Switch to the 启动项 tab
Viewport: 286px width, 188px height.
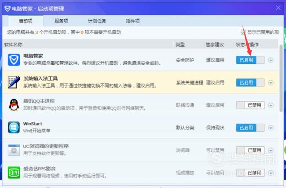point(26,21)
